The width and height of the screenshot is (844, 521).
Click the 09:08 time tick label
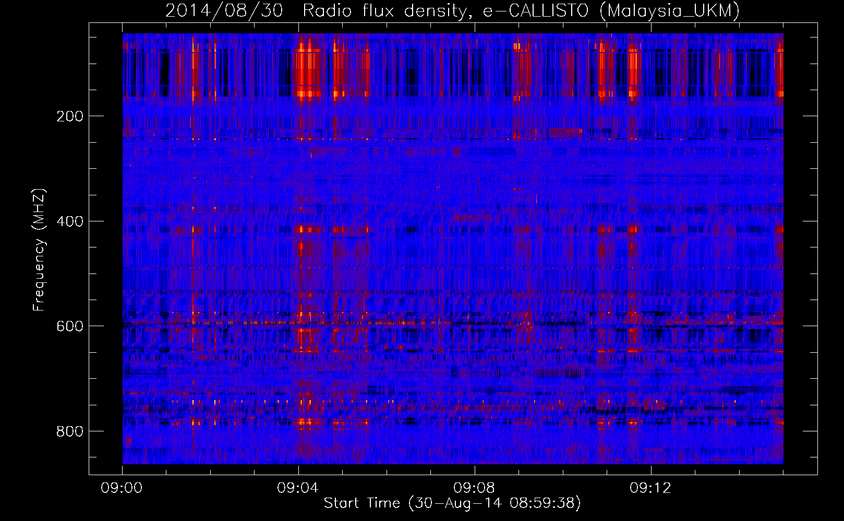[475, 488]
